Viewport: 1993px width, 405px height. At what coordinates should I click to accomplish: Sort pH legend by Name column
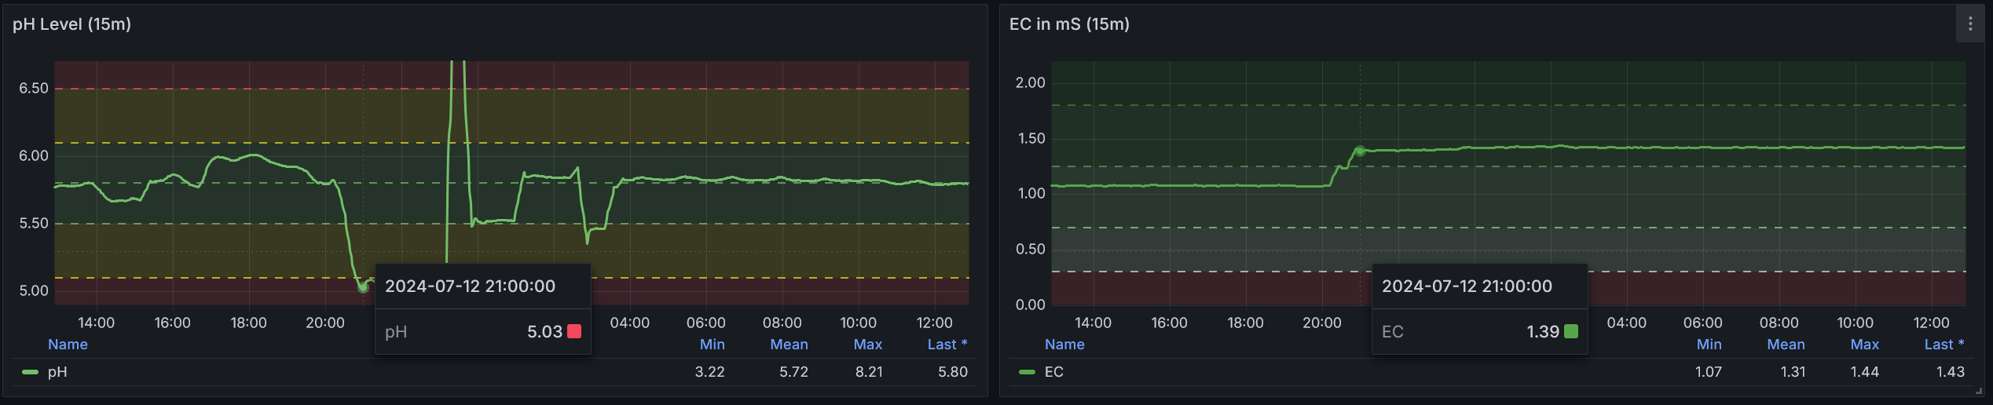(68, 345)
